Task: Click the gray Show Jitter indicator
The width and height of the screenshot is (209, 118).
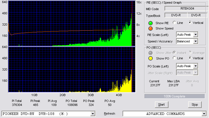Action: pos(150,53)
